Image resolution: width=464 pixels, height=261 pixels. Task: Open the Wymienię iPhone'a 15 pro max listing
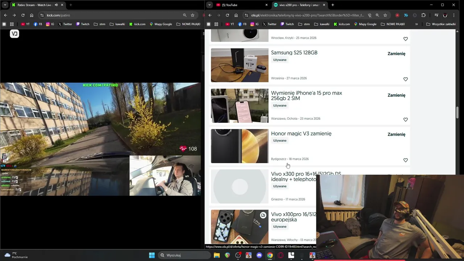[x=306, y=96]
